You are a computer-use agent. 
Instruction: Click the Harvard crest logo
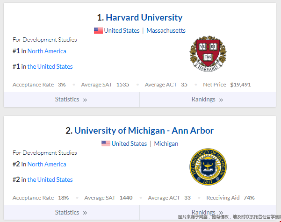tap(208, 54)
